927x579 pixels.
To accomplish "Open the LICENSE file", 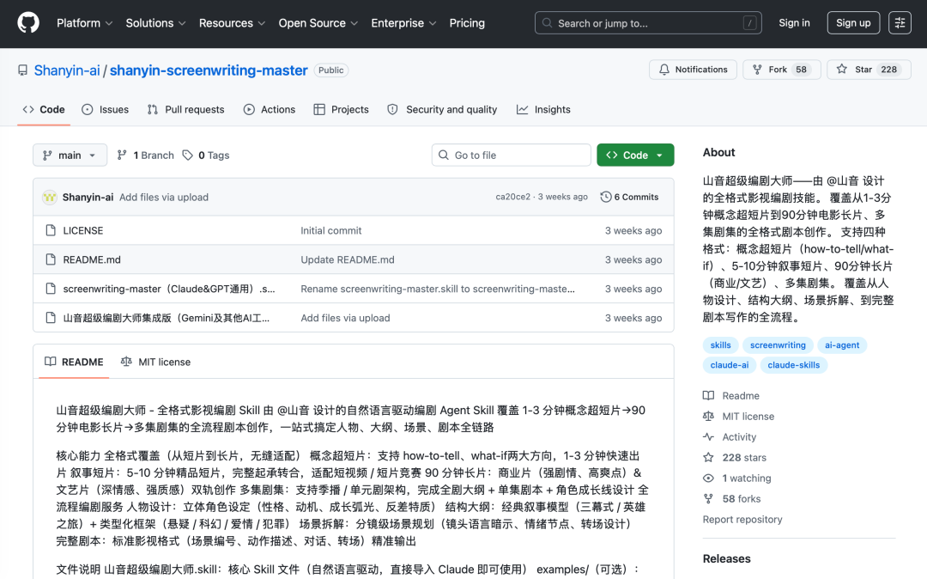I will point(83,230).
